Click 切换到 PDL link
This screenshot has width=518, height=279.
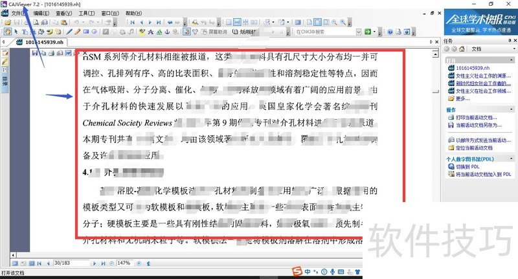(x=467, y=166)
